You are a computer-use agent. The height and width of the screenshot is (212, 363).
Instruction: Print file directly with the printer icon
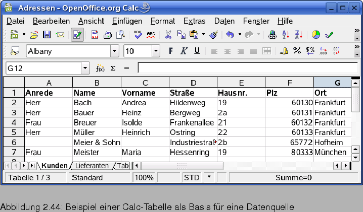(x=108, y=35)
